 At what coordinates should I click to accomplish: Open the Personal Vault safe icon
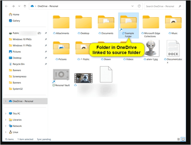(x=61, y=75)
